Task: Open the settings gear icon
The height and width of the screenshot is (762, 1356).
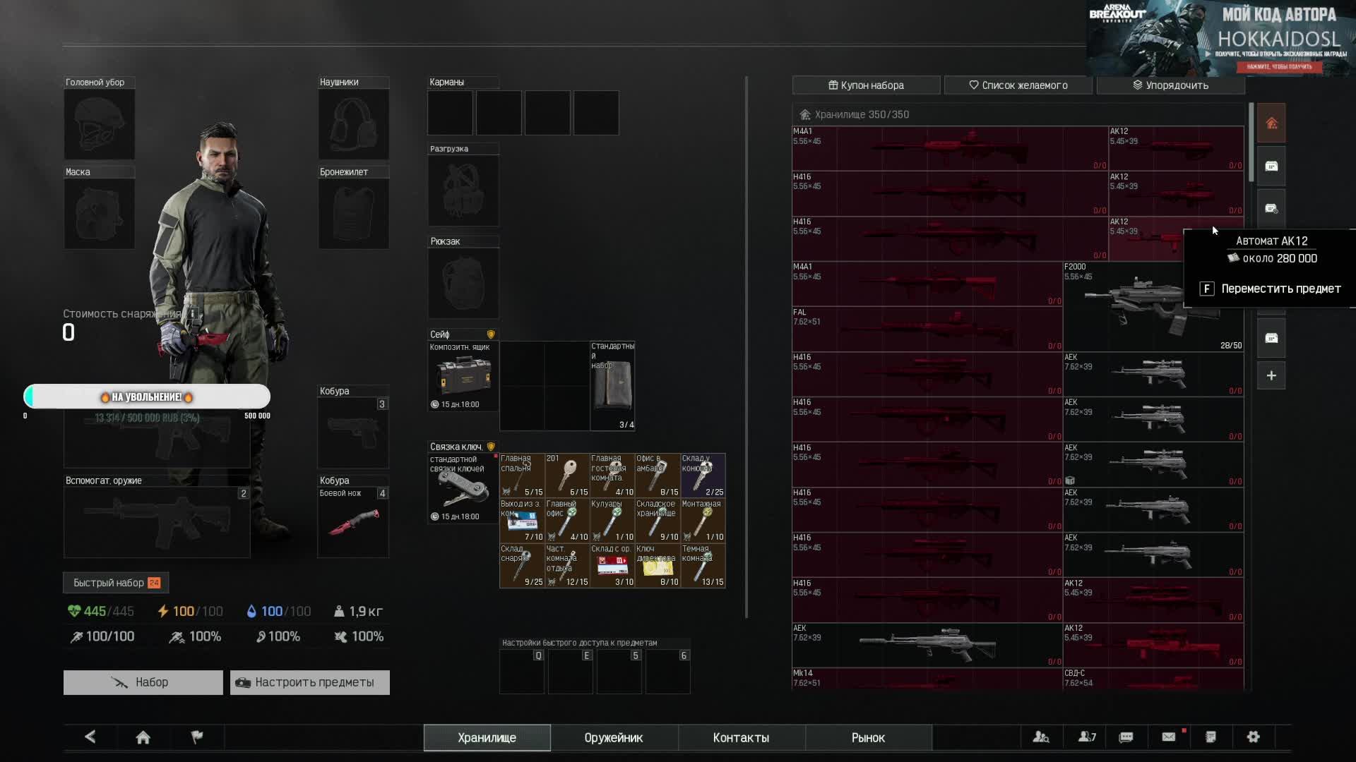Action: [x=1254, y=737]
